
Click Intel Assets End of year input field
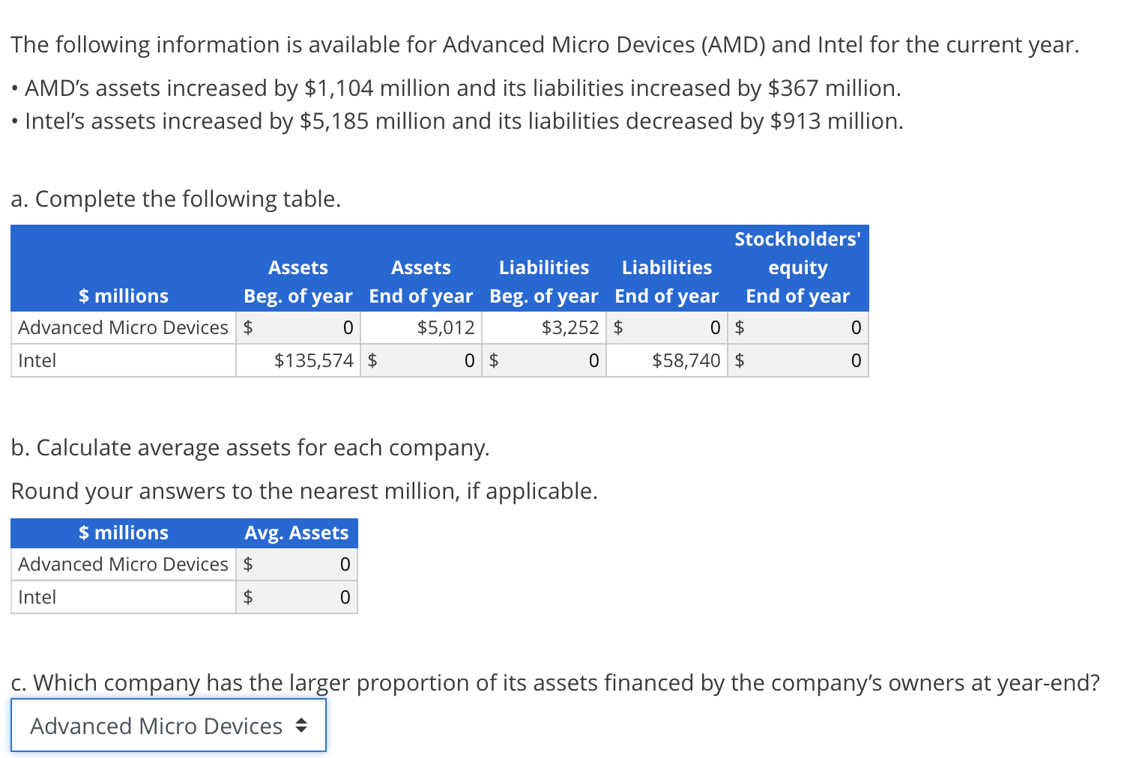point(421,360)
